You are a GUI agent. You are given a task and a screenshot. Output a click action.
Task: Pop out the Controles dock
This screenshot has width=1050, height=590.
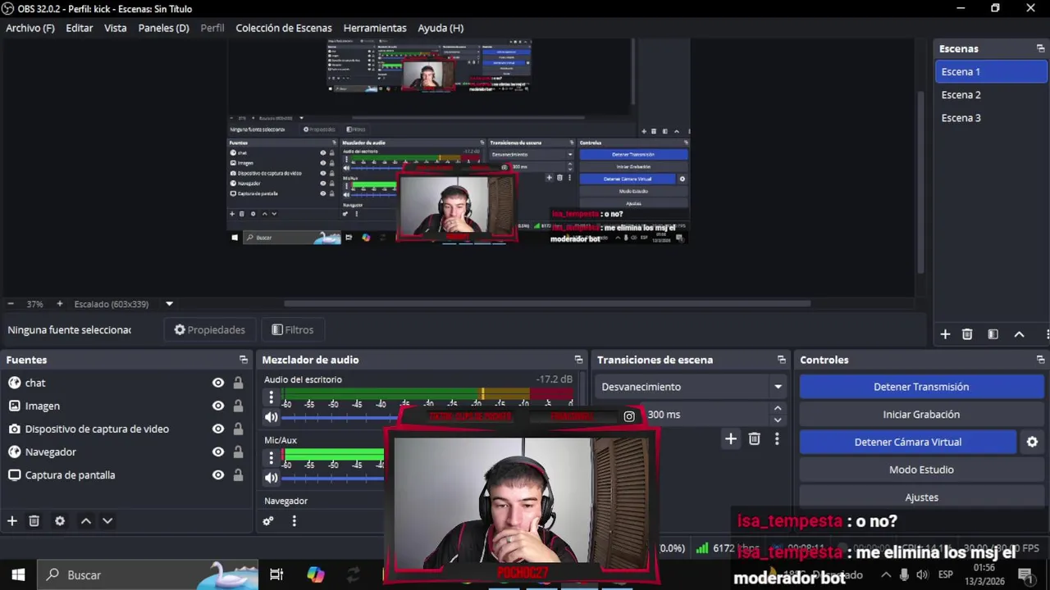pos(1040,360)
